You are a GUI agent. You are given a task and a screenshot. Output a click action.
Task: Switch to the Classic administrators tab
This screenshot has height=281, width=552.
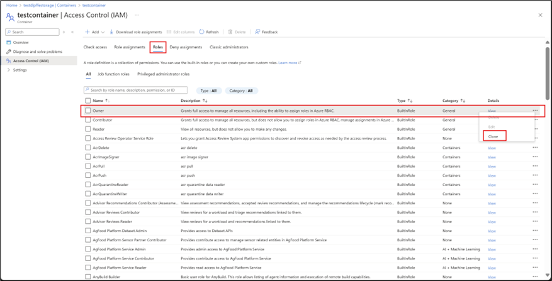(x=229, y=47)
